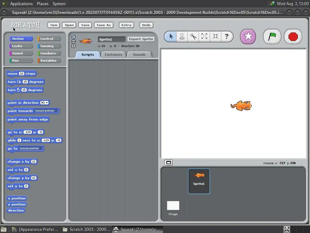Click the desktop show icon in taskbar
Screen dimensions: 310x233
pyautogui.click(x=4, y=229)
